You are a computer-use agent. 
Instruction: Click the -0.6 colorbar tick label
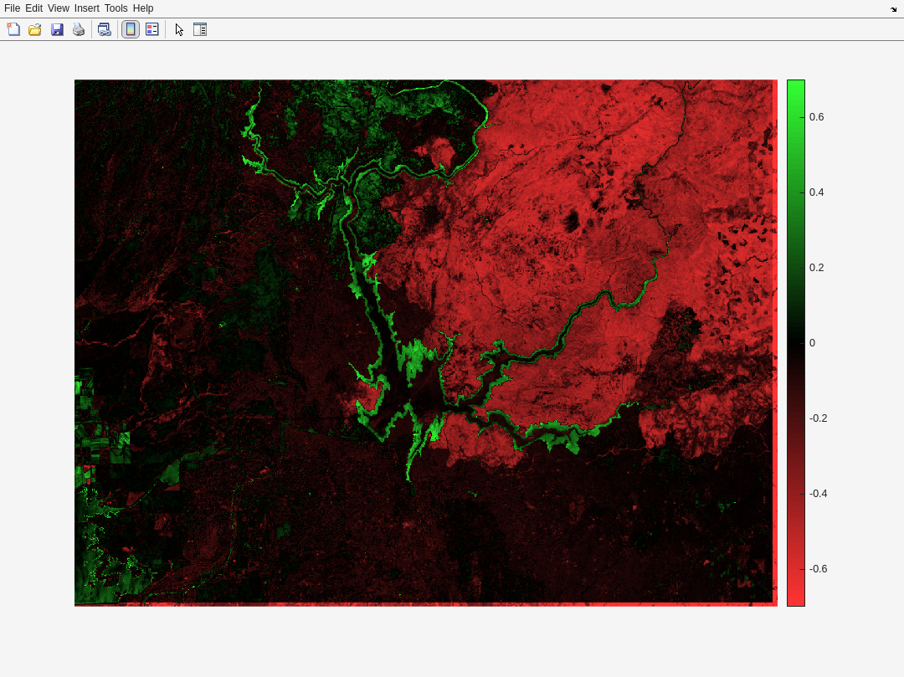[818, 569]
